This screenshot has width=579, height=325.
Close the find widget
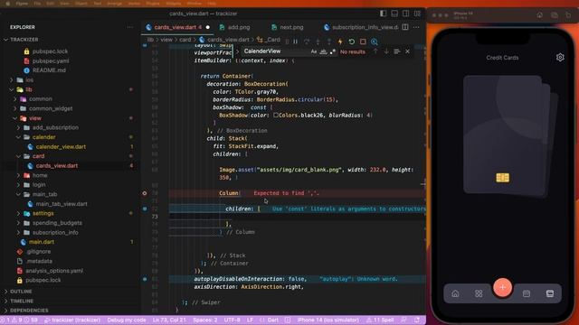(x=407, y=51)
